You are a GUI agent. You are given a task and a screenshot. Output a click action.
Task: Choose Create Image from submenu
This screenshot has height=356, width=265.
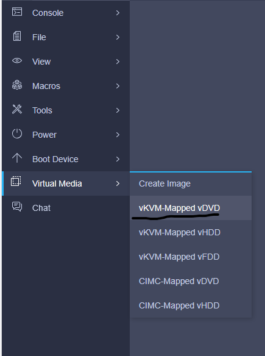coord(191,183)
